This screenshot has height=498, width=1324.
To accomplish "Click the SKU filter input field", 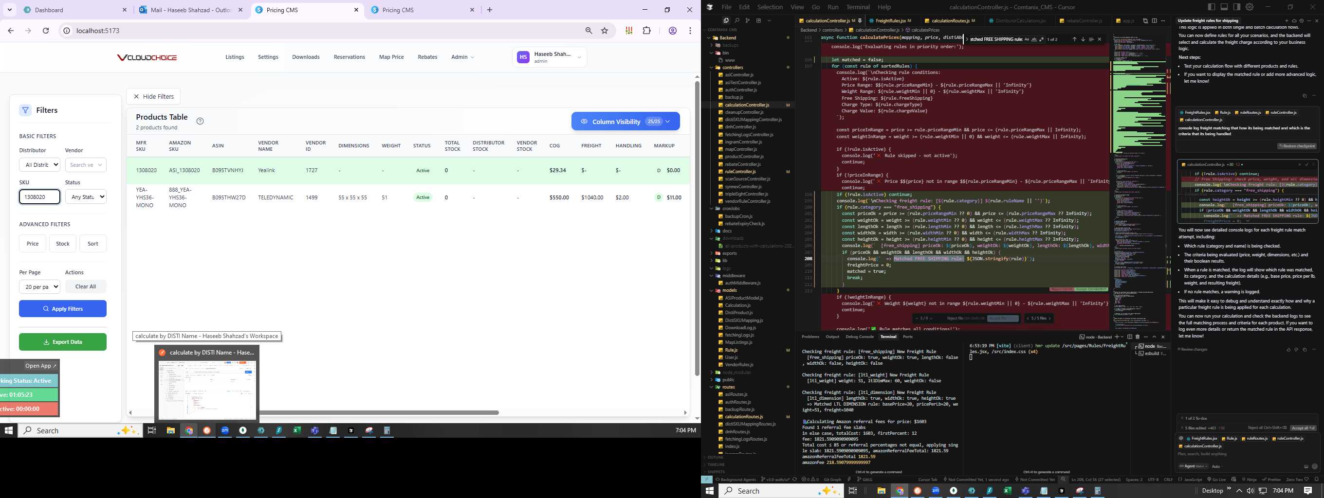I will point(39,196).
